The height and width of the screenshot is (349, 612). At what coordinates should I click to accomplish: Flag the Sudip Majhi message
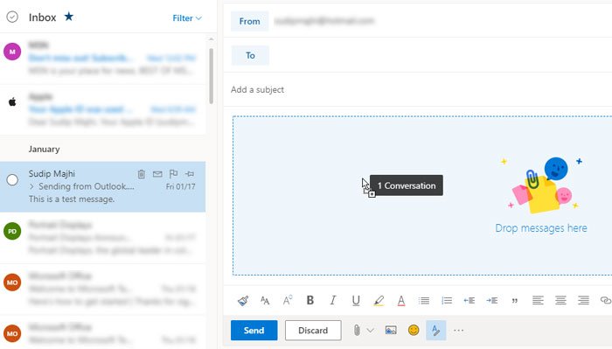173,174
